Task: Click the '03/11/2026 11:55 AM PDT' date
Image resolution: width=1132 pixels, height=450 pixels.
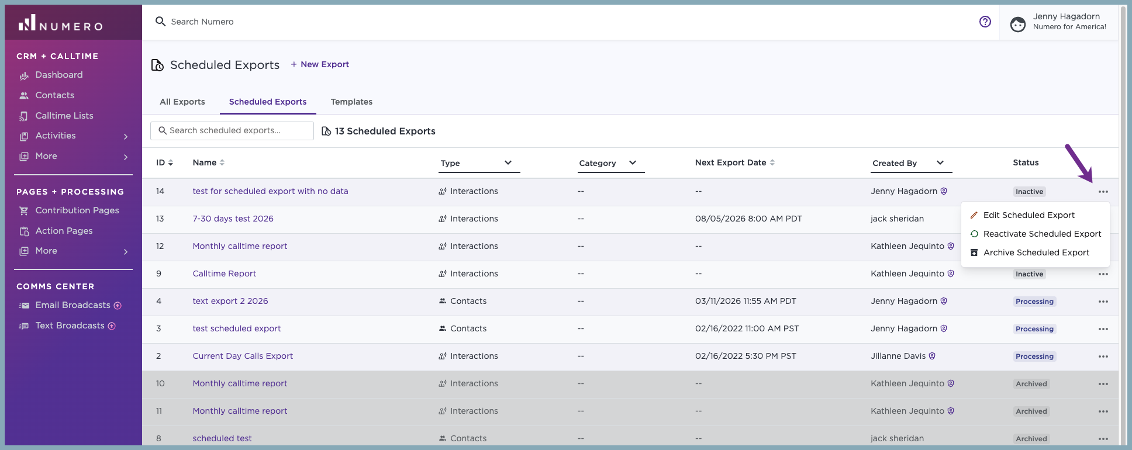Action: point(746,302)
